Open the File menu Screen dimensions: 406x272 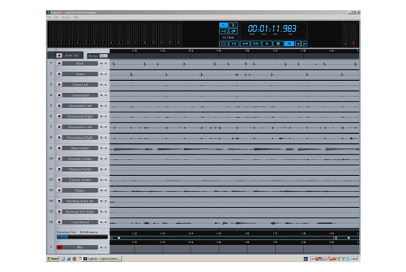(49, 17)
